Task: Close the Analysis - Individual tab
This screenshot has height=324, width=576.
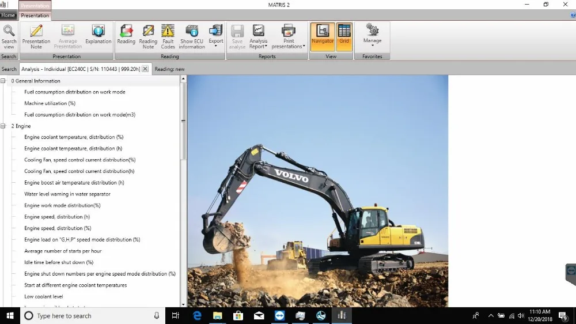Action: pyautogui.click(x=145, y=69)
